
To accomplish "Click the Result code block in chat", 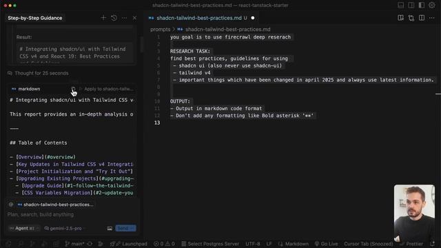I will point(74,53).
